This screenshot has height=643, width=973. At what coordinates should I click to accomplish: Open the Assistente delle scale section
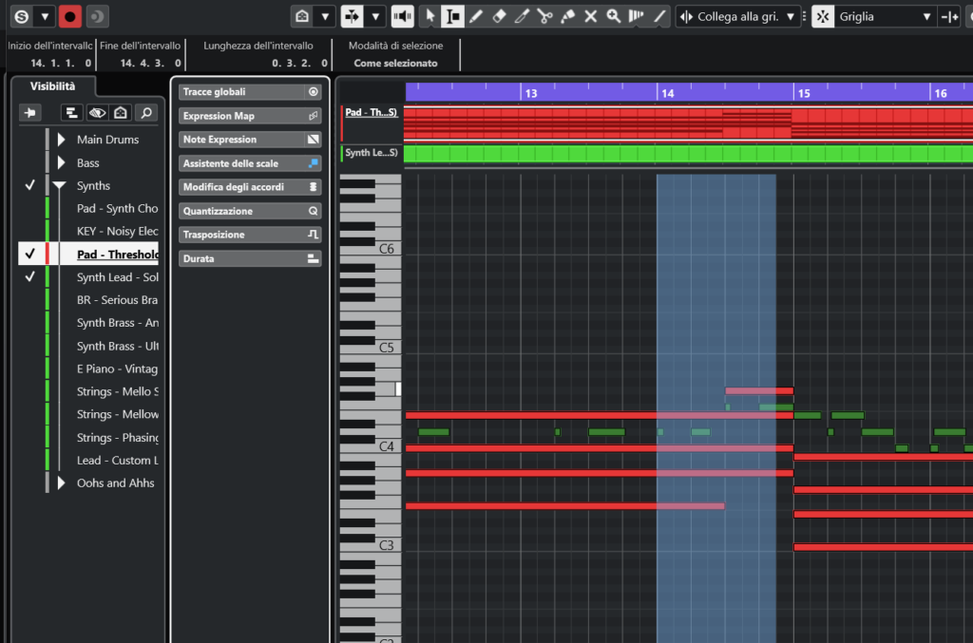(x=250, y=163)
